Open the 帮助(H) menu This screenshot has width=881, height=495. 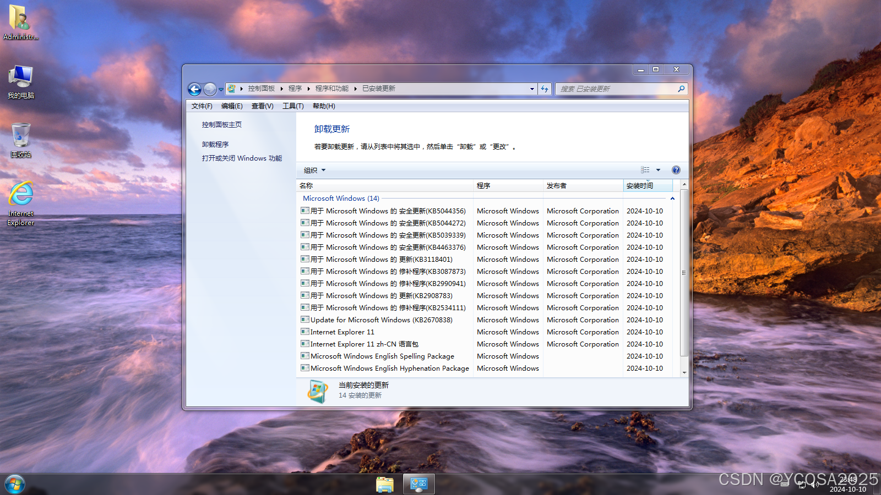click(x=324, y=106)
